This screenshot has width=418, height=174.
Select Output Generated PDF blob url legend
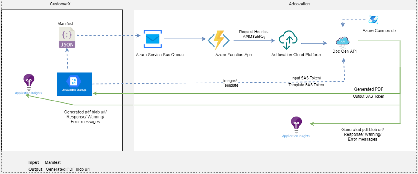point(59,169)
